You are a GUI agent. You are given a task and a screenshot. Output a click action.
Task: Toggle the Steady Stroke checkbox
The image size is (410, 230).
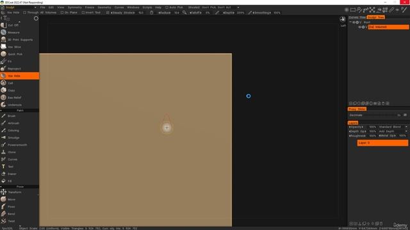point(108,13)
